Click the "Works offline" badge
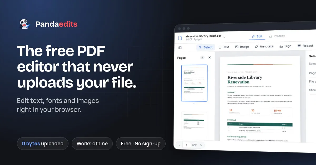 pyautogui.click(x=92, y=144)
